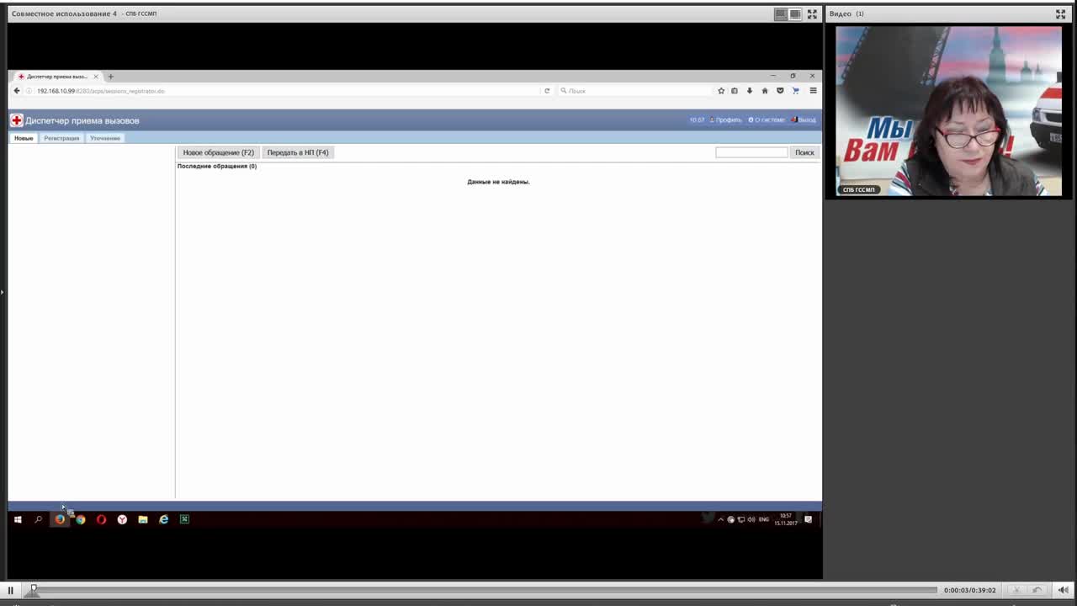Mute the recording audio with speaker icon
Screen dimensions: 1077x606
[1064, 590]
